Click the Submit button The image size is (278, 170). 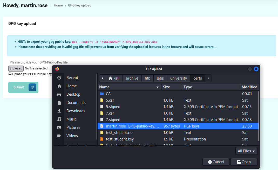coord(23,87)
